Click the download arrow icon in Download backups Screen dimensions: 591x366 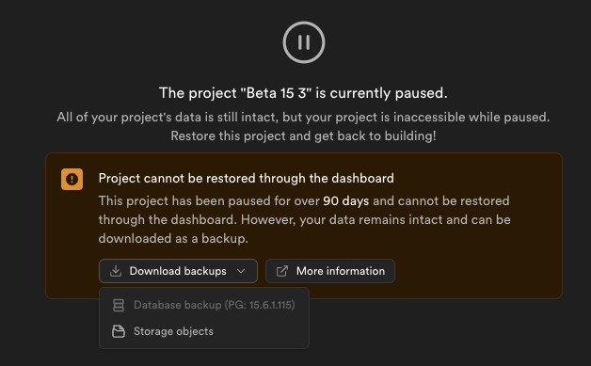click(116, 271)
